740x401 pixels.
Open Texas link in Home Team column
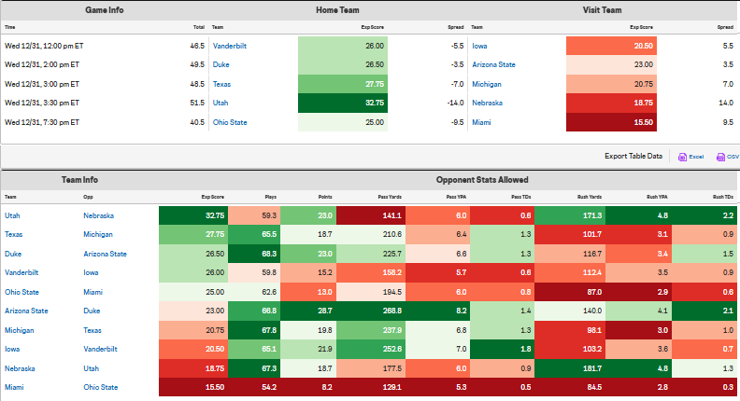221,84
